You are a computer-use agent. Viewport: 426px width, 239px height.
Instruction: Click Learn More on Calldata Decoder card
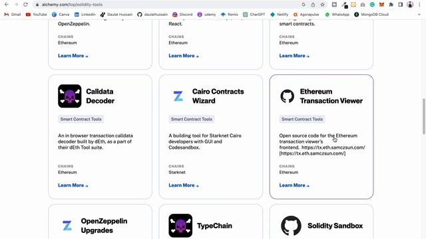(x=73, y=185)
